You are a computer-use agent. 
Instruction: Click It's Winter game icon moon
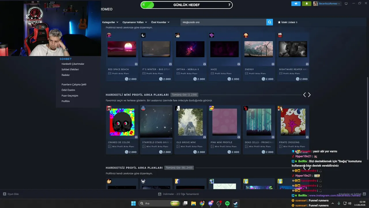[x=143, y=35]
